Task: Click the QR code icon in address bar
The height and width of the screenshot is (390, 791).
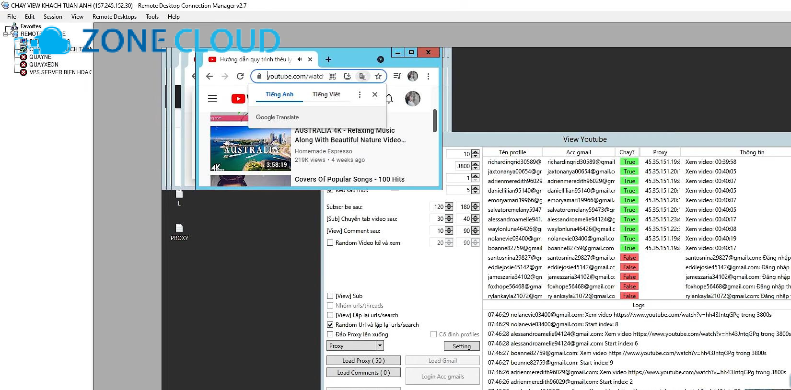Action: (x=332, y=76)
